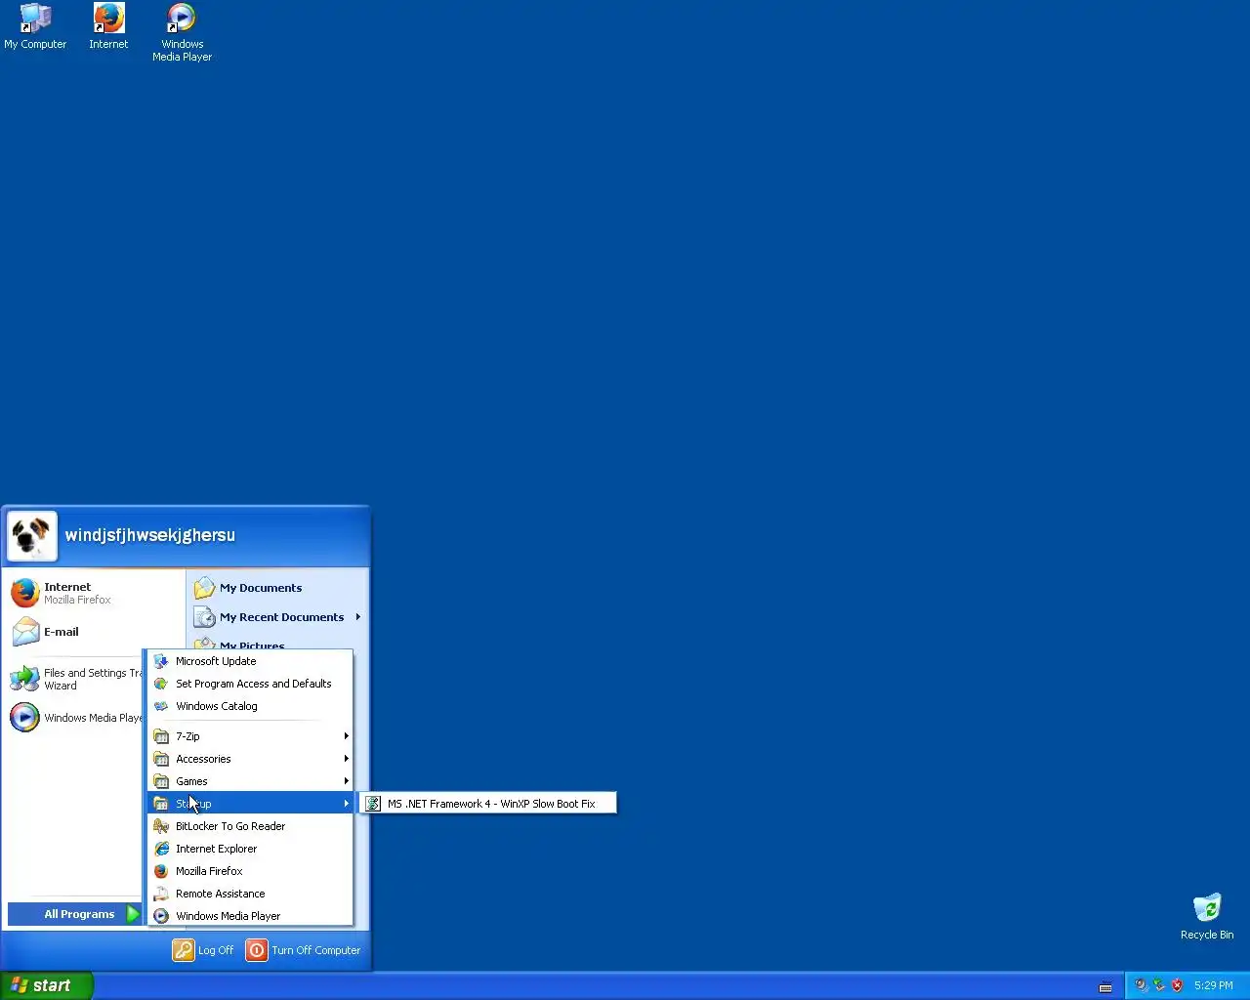1250x1000 pixels.
Task: Click Windows Media Player programs list icon
Action: coord(161,916)
